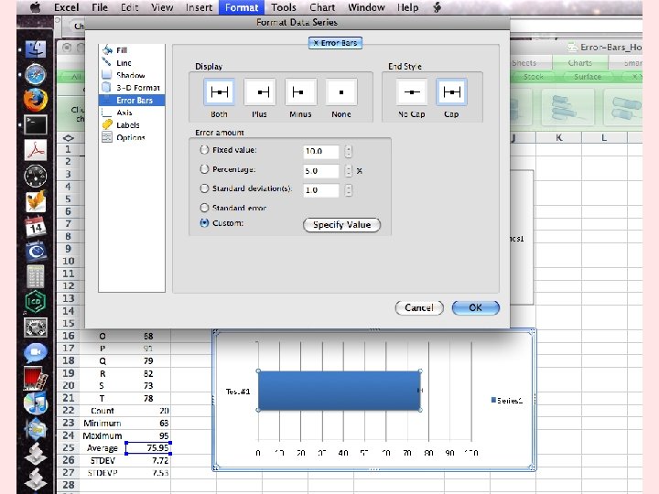Select Fixed value radio button
The width and height of the screenshot is (659, 494).
(204, 149)
